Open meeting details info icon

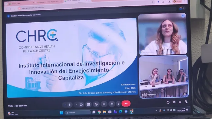pos(168,102)
